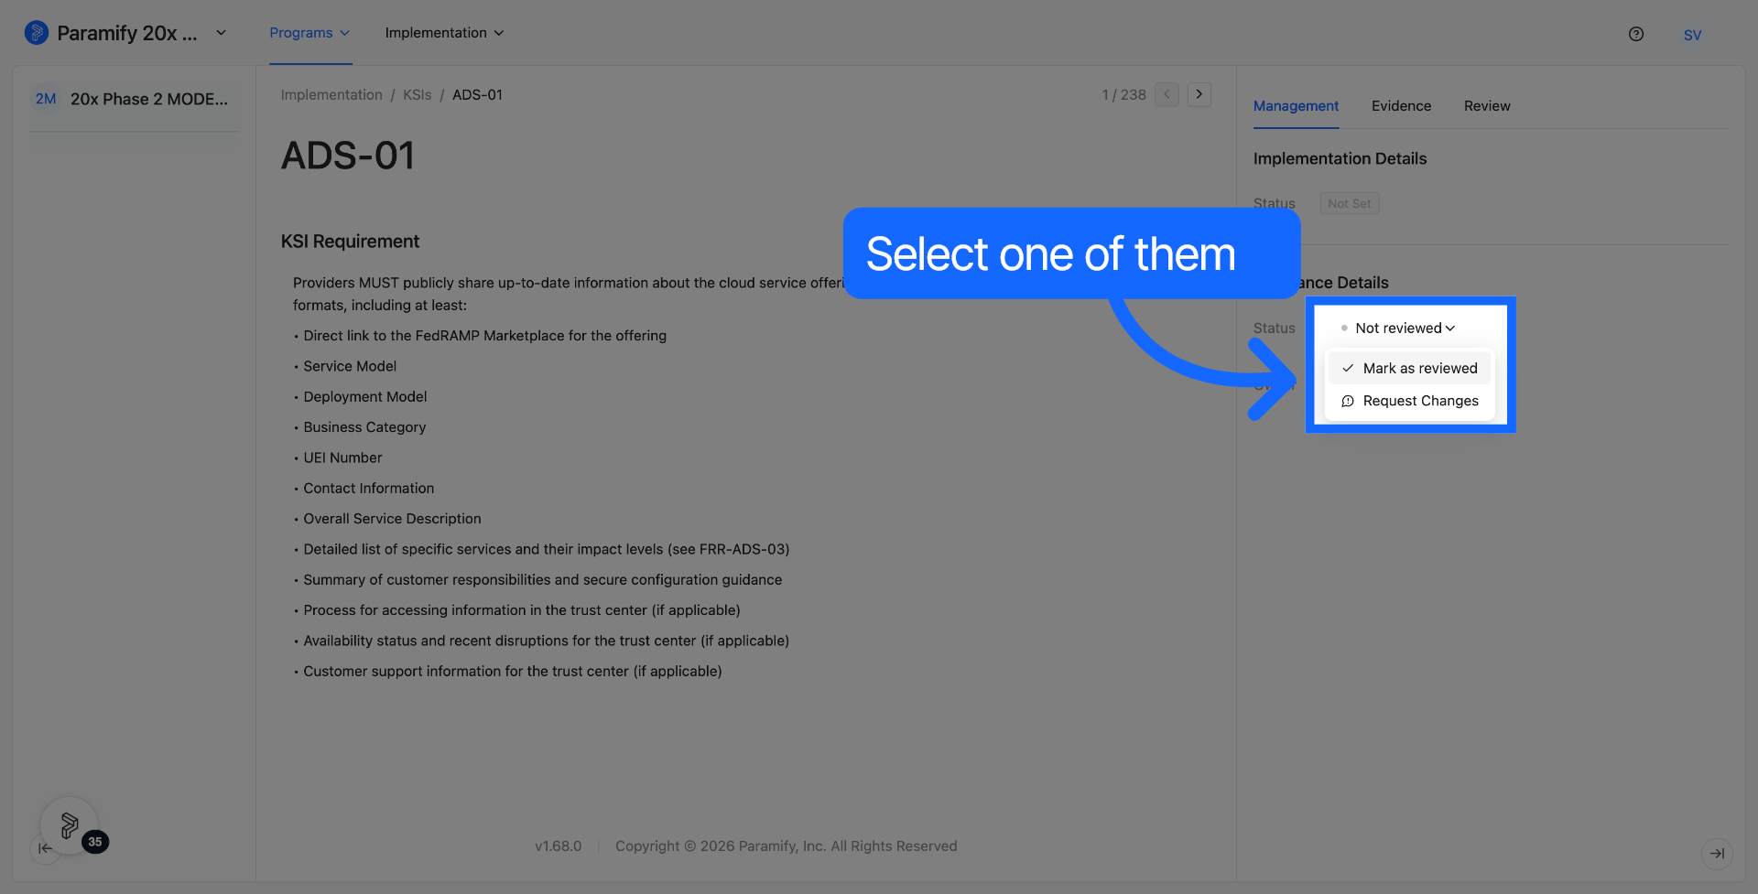Open the Not reviewed status dropdown

1398,329
